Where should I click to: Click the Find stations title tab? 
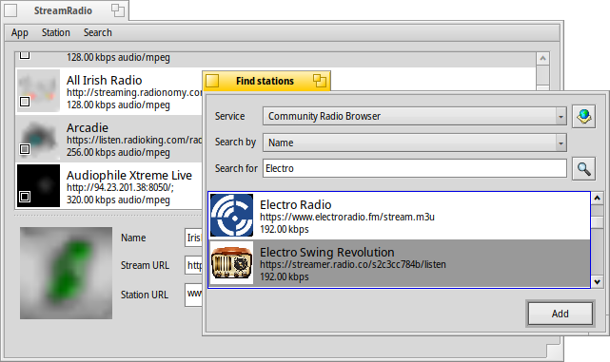(x=266, y=81)
